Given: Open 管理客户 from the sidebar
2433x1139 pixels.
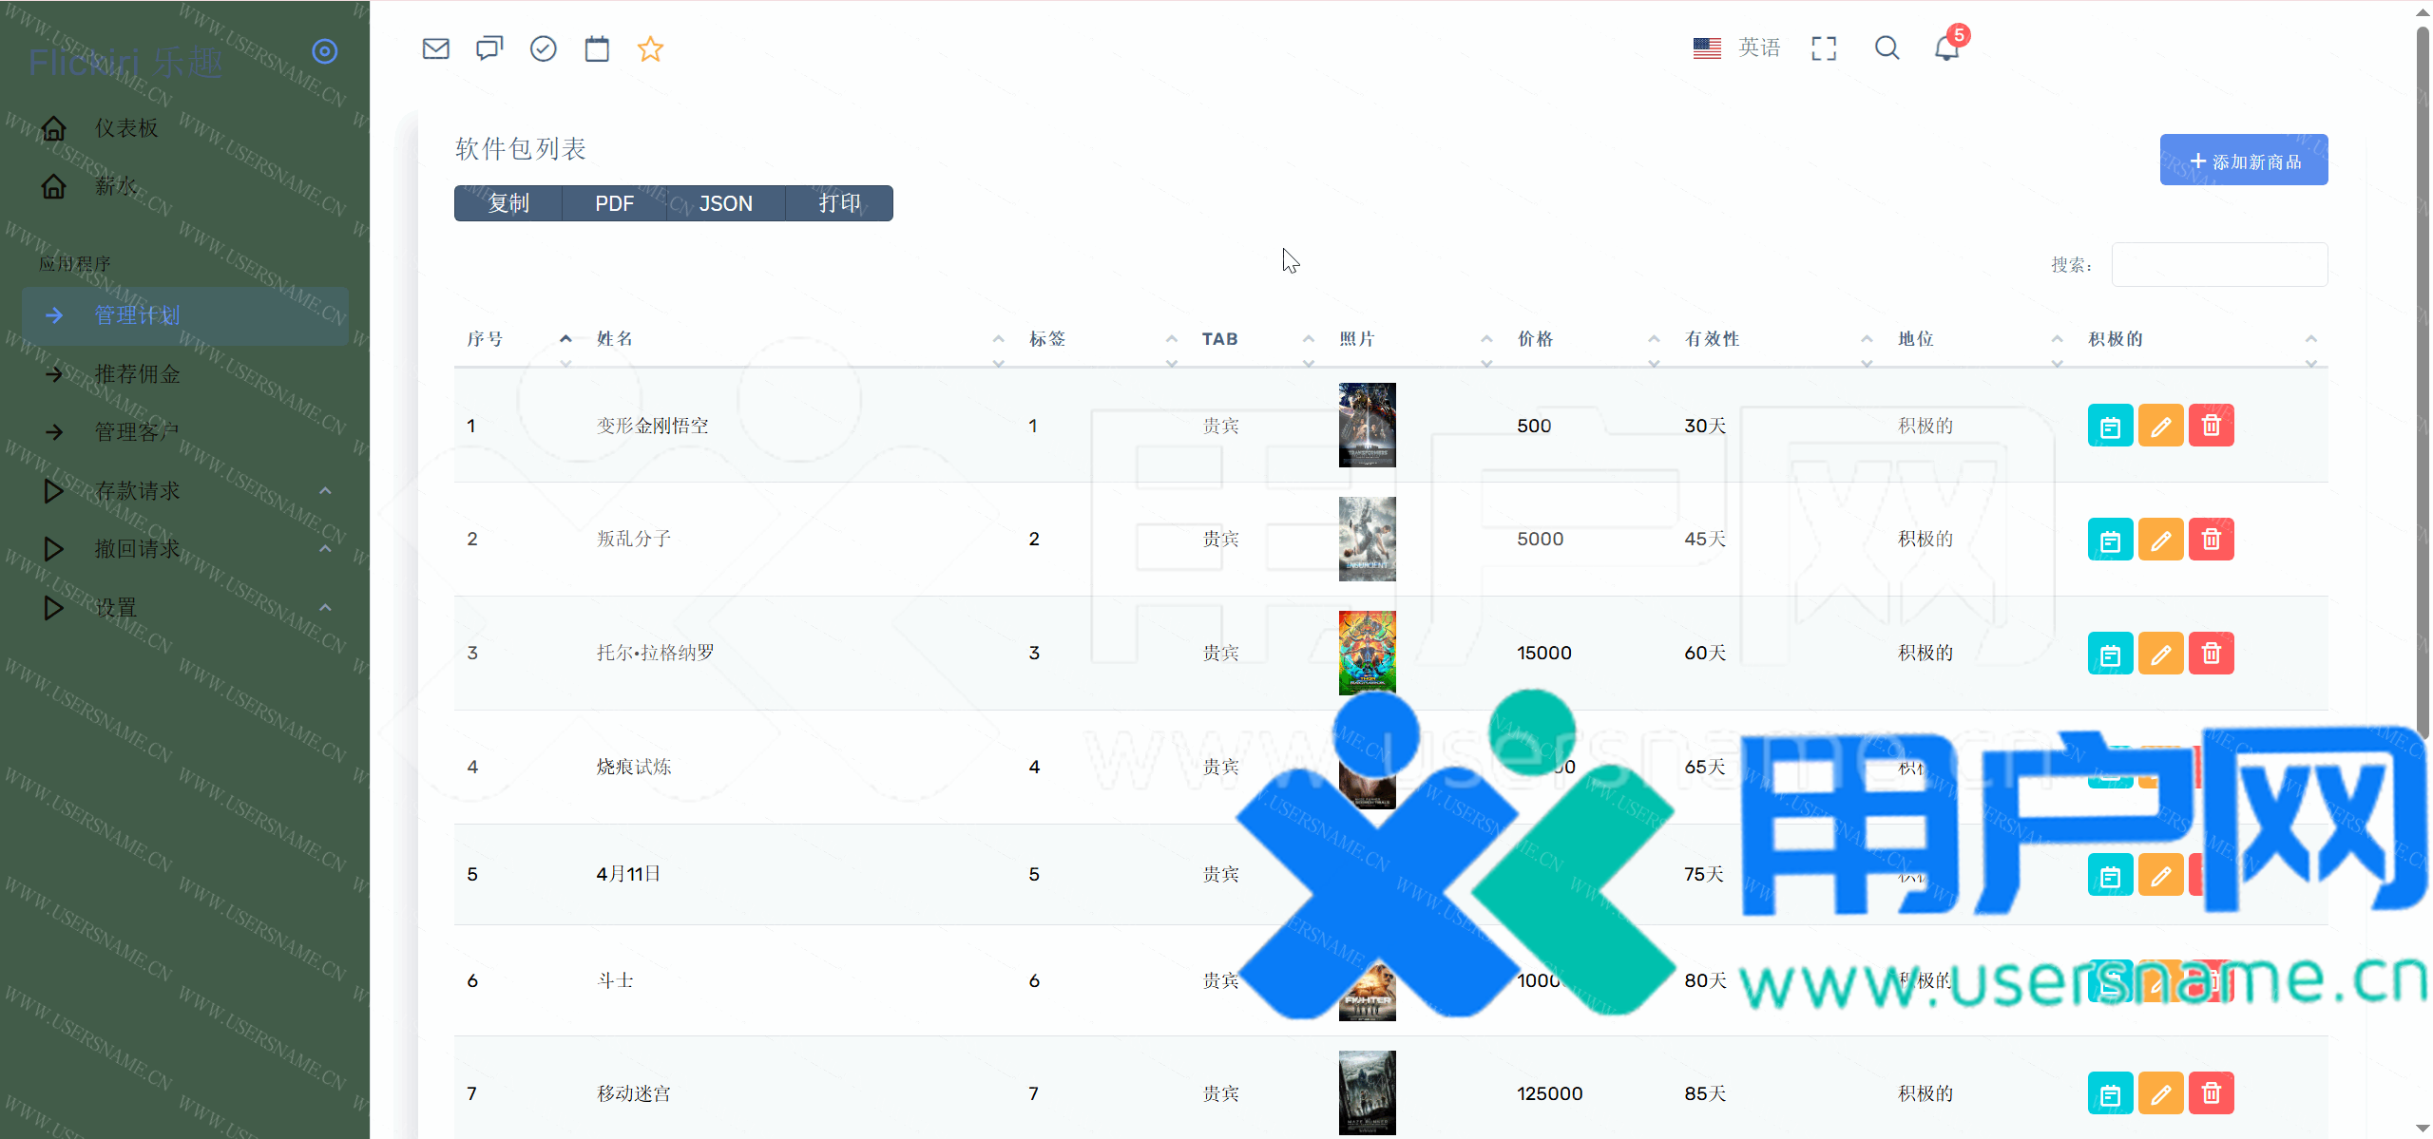Looking at the screenshot, I should coord(138,432).
